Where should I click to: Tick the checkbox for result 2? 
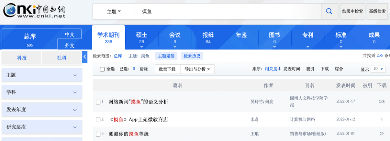click(x=98, y=120)
